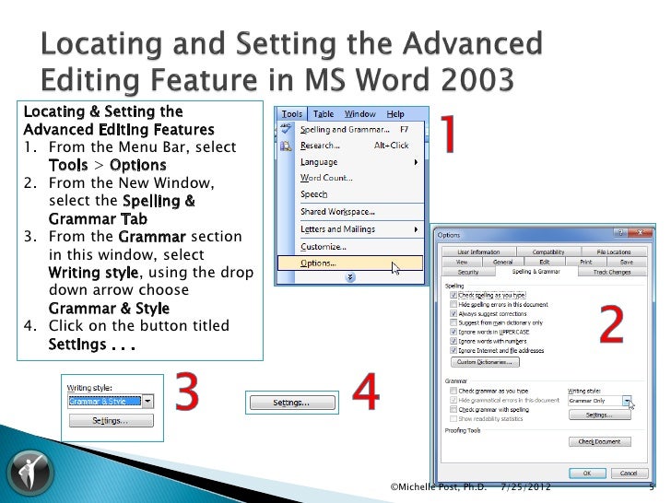Toggle Ignore words with numbers
The image size is (671, 503).
point(453,341)
